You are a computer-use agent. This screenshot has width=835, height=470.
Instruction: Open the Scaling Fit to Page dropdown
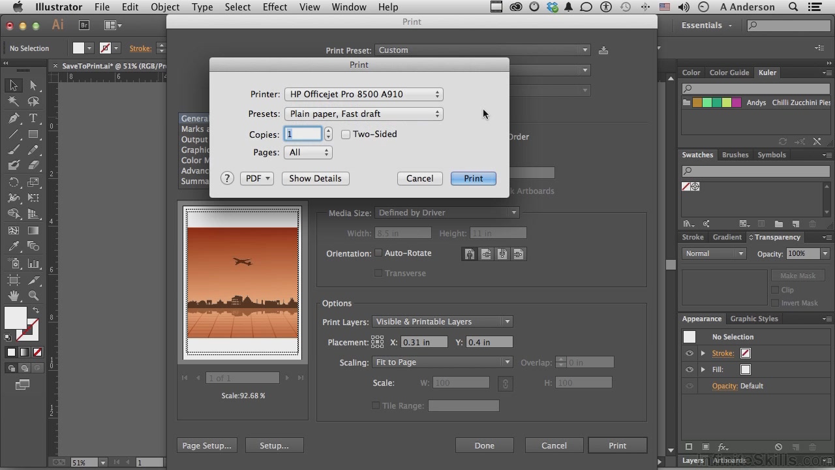442,362
